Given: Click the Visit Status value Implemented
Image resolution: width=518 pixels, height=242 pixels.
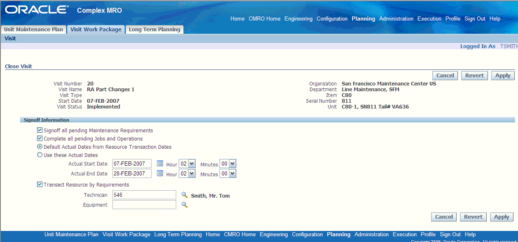Looking at the screenshot, I should 103,107.
